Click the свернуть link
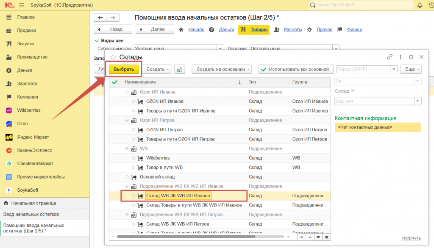434x248 pixels. pos(411,238)
